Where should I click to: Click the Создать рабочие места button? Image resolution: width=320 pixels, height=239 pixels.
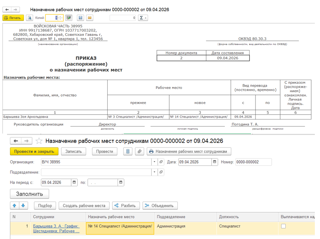84,205
